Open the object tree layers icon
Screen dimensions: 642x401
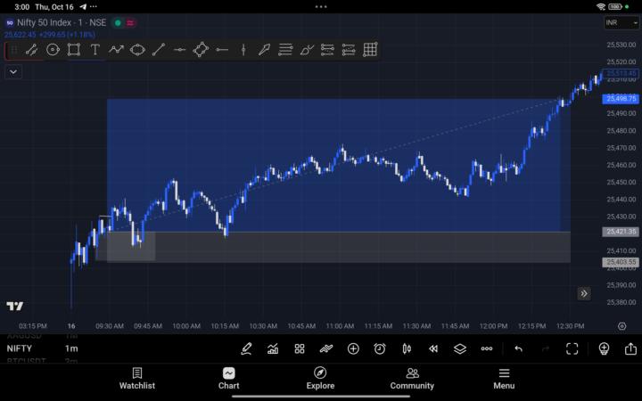click(x=460, y=348)
